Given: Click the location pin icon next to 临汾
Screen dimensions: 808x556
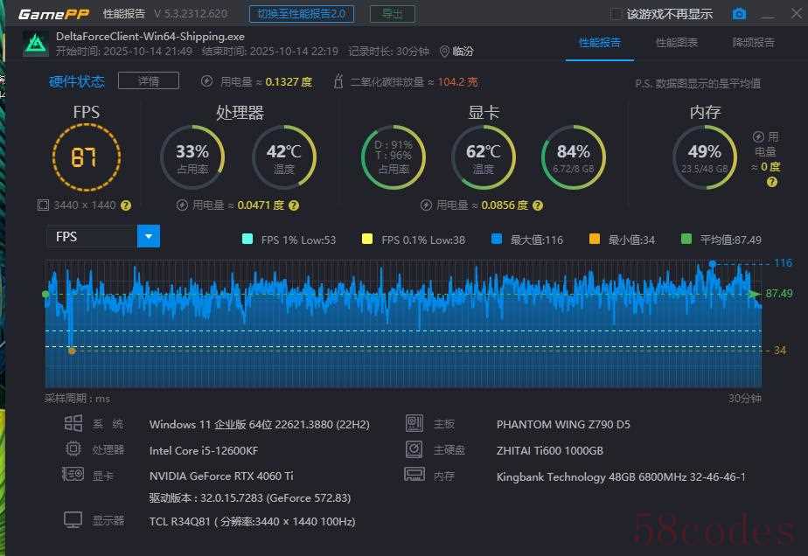Looking at the screenshot, I should (444, 52).
